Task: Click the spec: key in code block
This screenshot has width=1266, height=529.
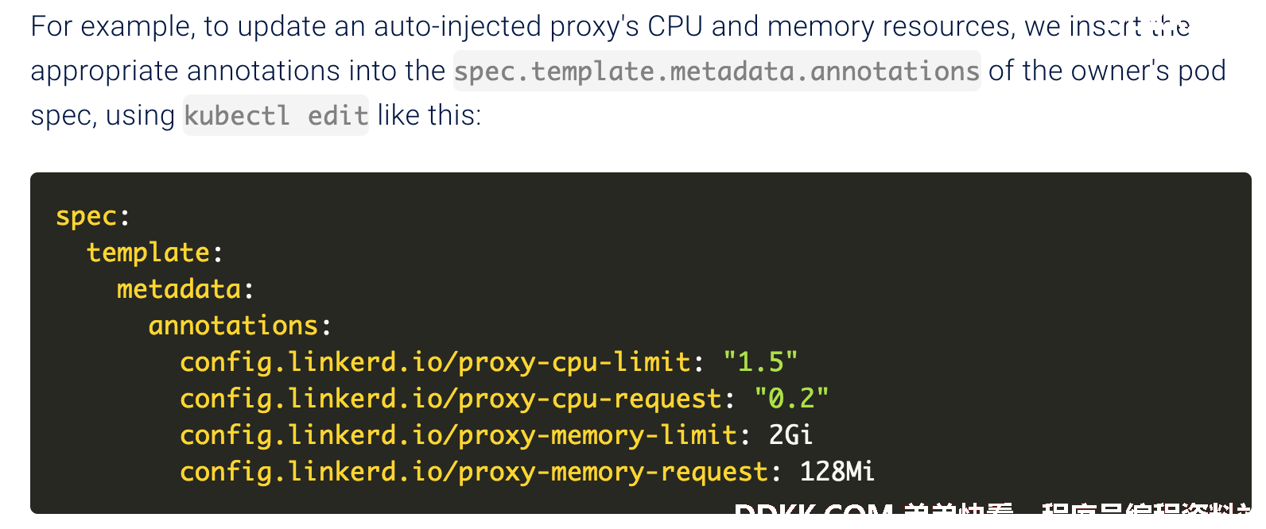Action: (x=93, y=216)
